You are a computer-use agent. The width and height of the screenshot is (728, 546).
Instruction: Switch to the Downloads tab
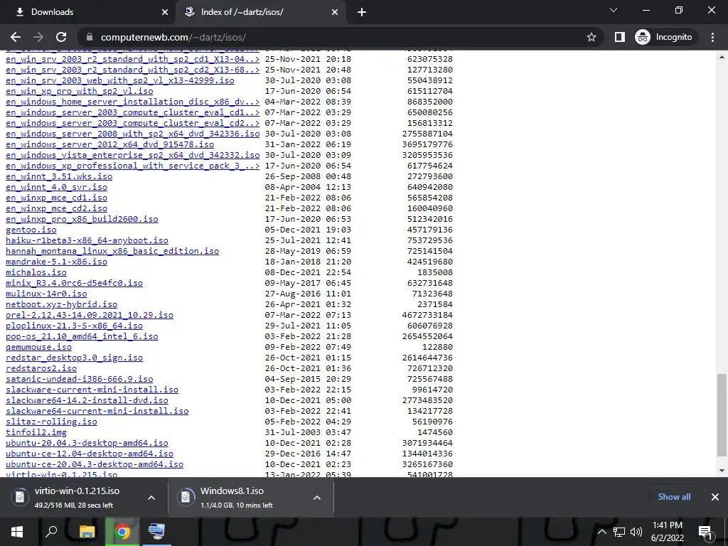coord(88,12)
